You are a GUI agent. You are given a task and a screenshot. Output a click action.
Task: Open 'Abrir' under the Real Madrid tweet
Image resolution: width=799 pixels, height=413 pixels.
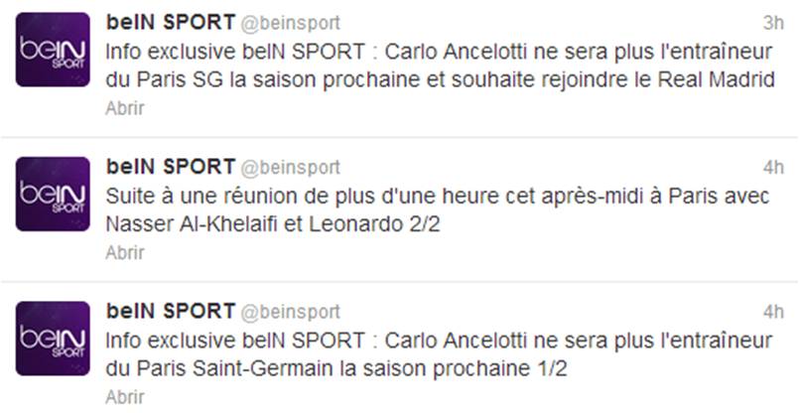(x=125, y=109)
